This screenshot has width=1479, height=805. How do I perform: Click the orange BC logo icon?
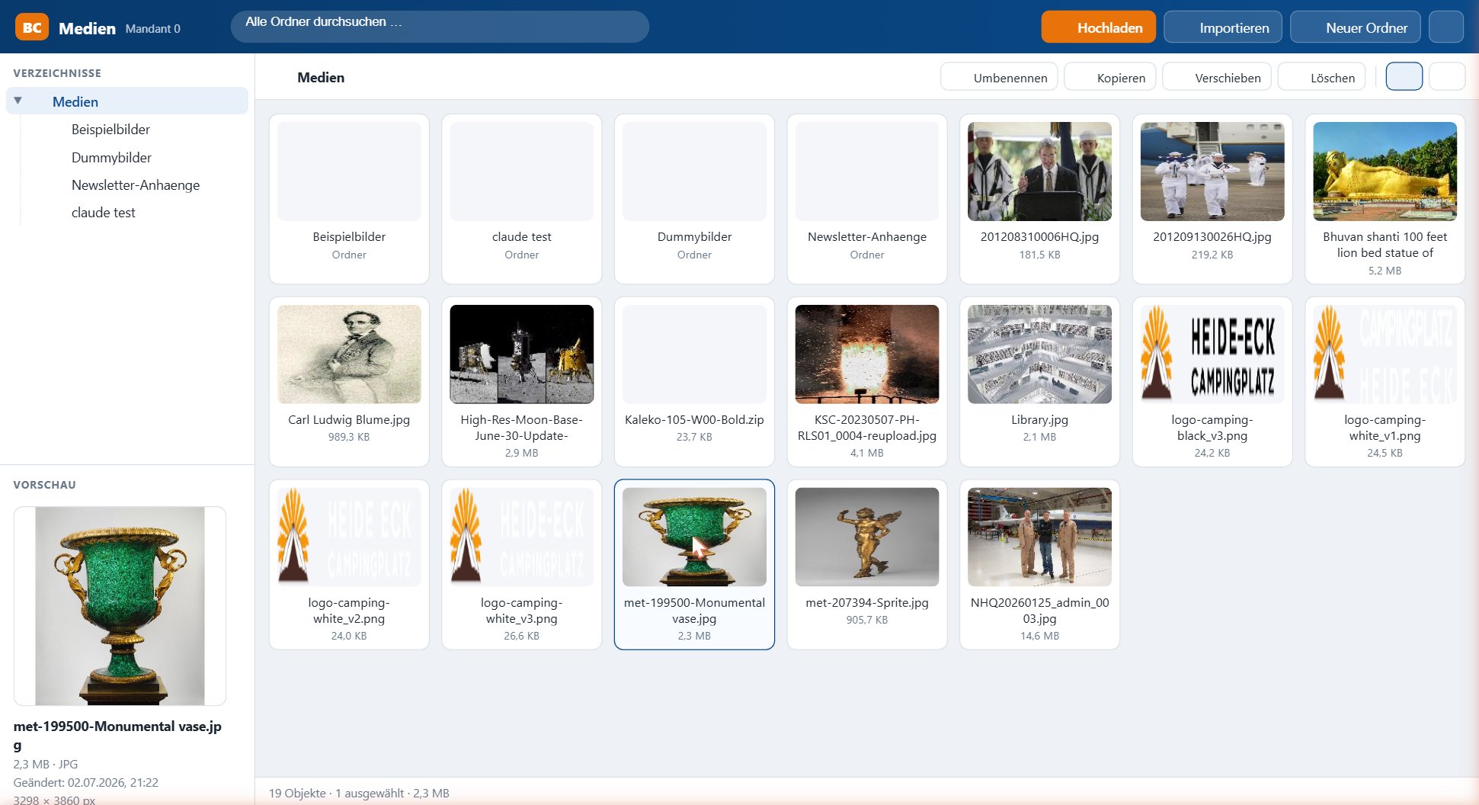[x=32, y=27]
